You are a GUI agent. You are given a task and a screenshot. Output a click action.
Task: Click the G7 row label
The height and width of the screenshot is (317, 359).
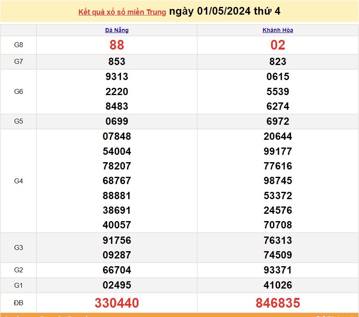pos(18,62)
